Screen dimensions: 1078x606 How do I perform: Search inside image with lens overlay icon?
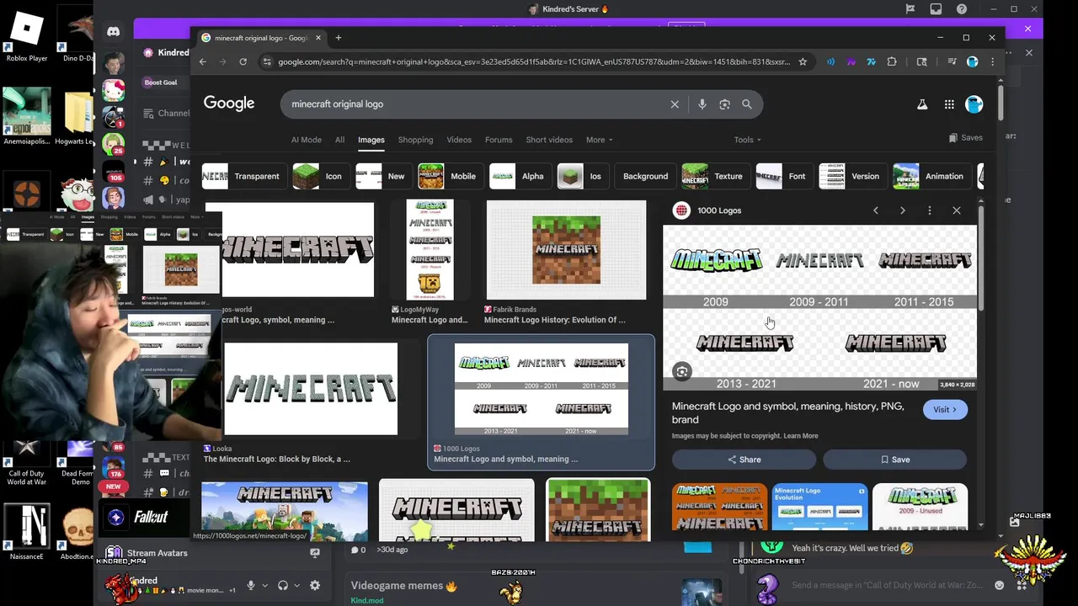pyautogui.click(x=682, y=371)
